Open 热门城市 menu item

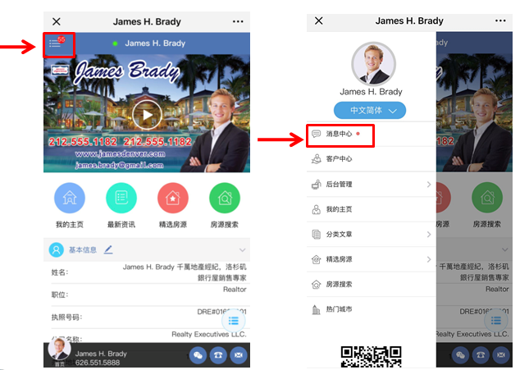tap(371, 309)
